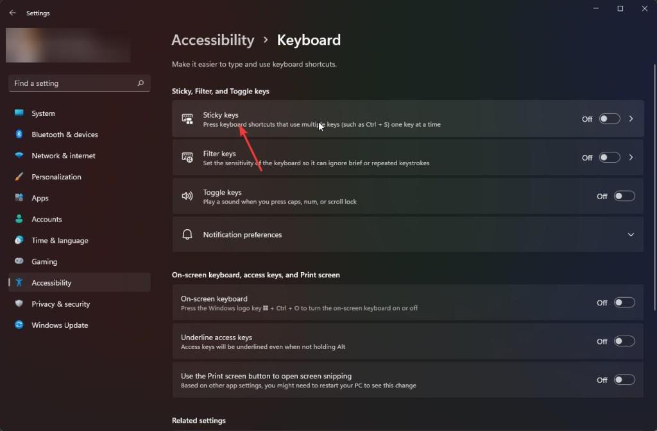657x431 pixels.
Task: Navigate back to Accessibility in the breadcrumb
Action: tap(213, 40)
